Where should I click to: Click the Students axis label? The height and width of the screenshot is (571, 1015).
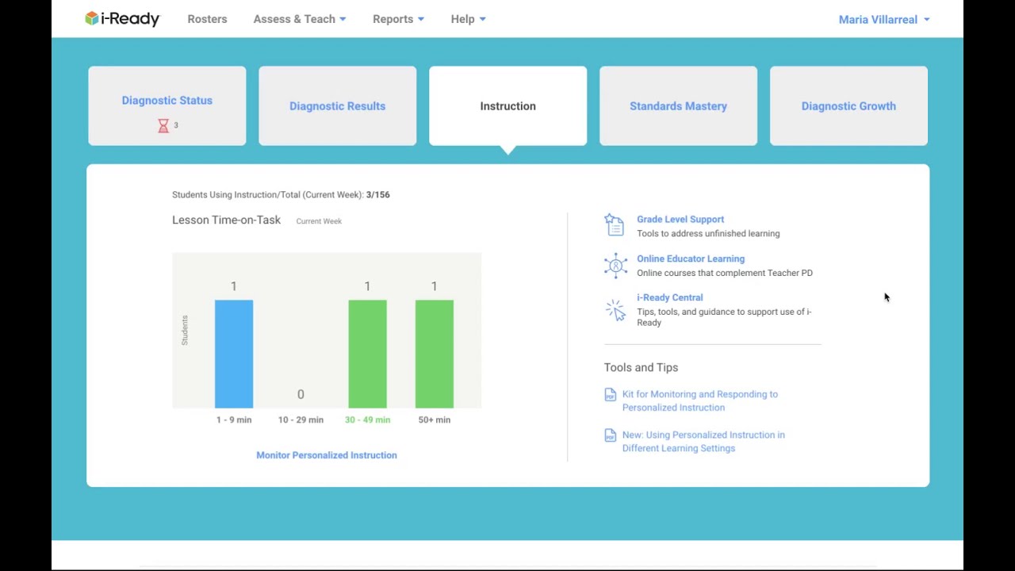pos(185,330)
